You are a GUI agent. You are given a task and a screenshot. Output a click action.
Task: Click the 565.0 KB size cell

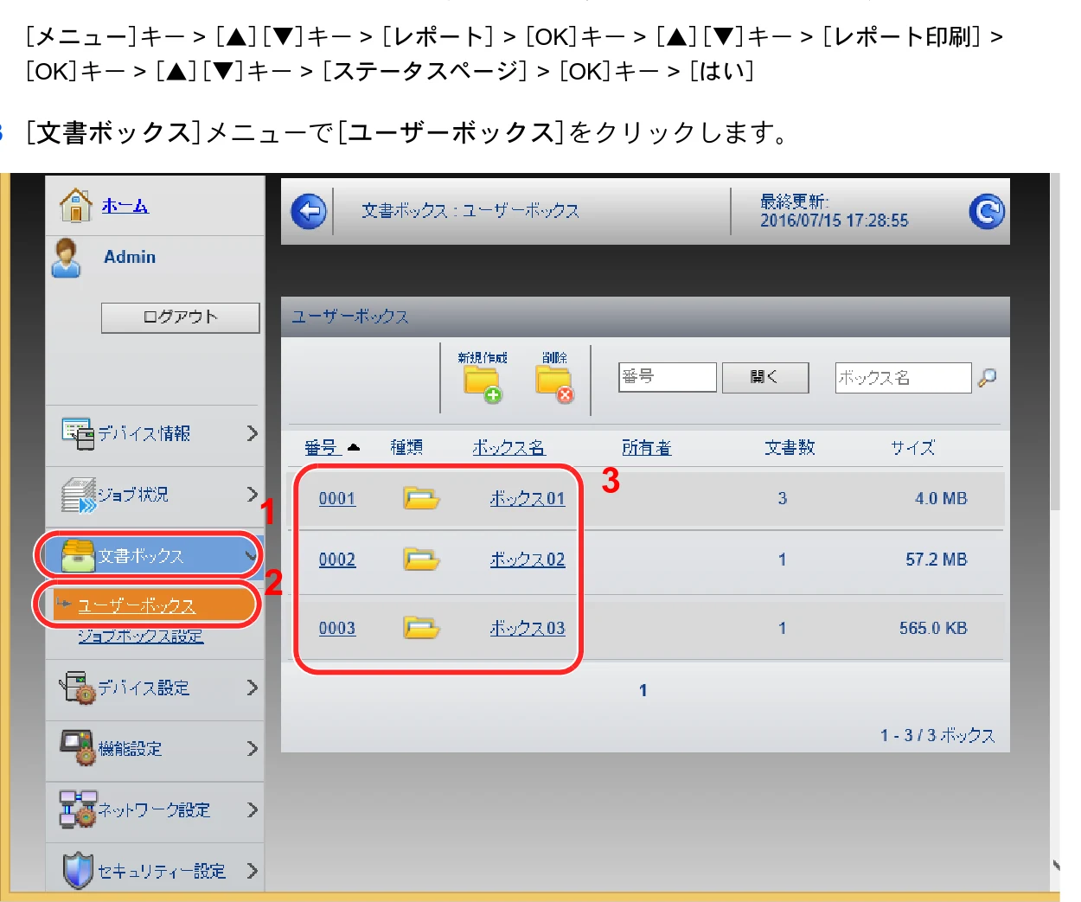(x=933, y=628)
